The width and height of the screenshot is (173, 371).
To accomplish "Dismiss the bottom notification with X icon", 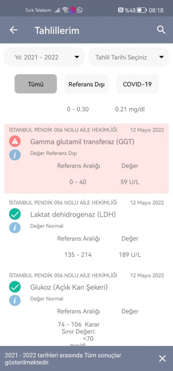I will click(162, 358).
